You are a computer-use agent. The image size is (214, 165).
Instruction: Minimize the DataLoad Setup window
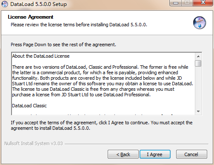tap(176, 3)
